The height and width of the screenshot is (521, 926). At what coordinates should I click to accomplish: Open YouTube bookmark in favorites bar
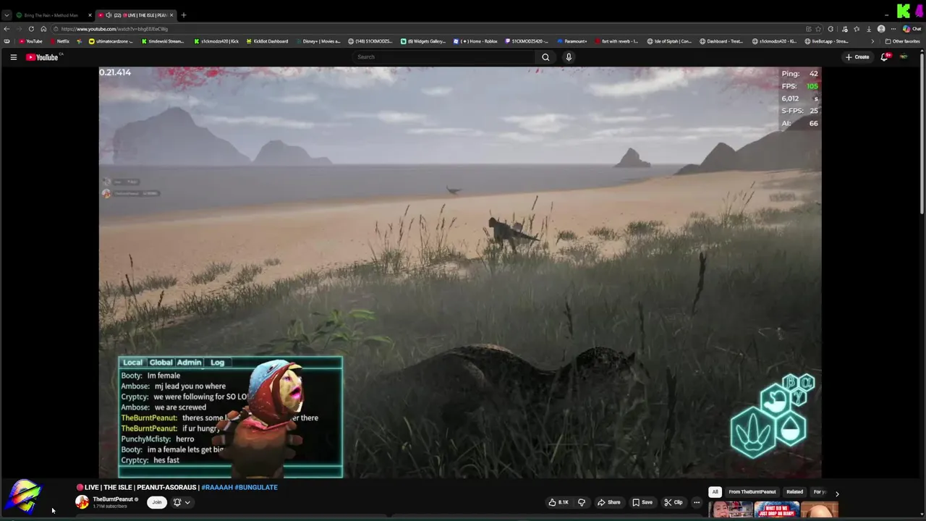pos(31,41)
